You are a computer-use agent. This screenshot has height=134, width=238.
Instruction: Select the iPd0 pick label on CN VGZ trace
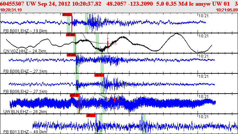click(71, 35)
